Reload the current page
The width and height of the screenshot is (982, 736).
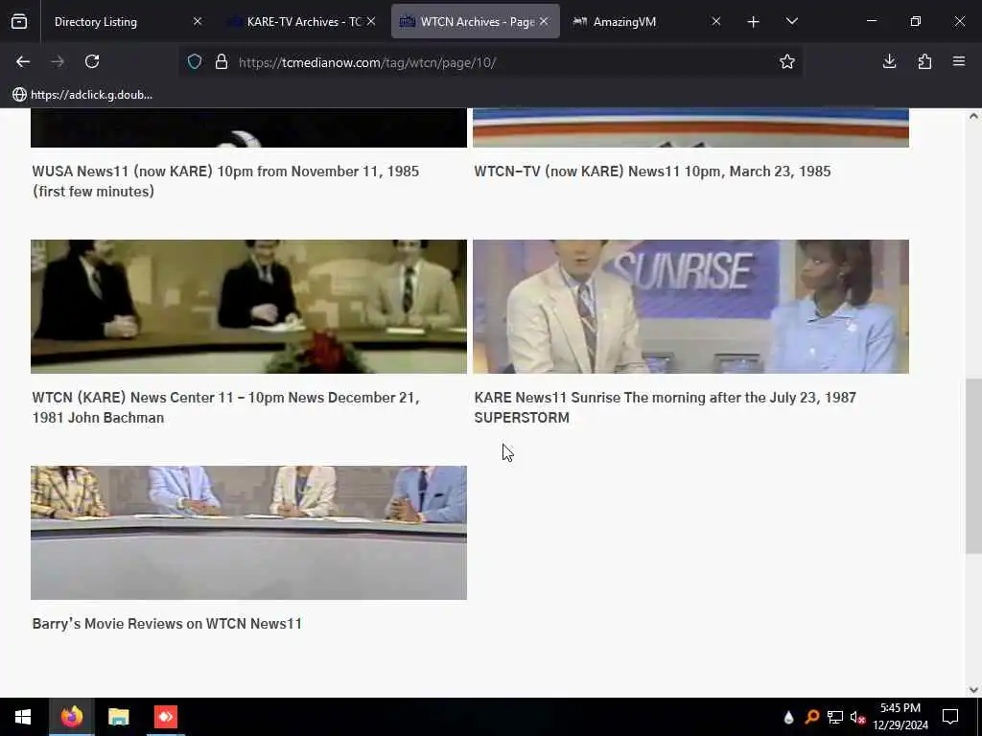(92, 61)
